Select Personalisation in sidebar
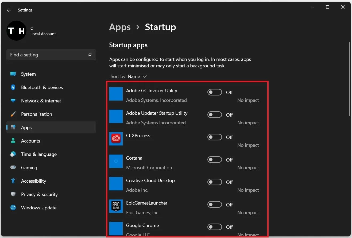The width and height of the screenshot is (352, 238). point(51,114)
